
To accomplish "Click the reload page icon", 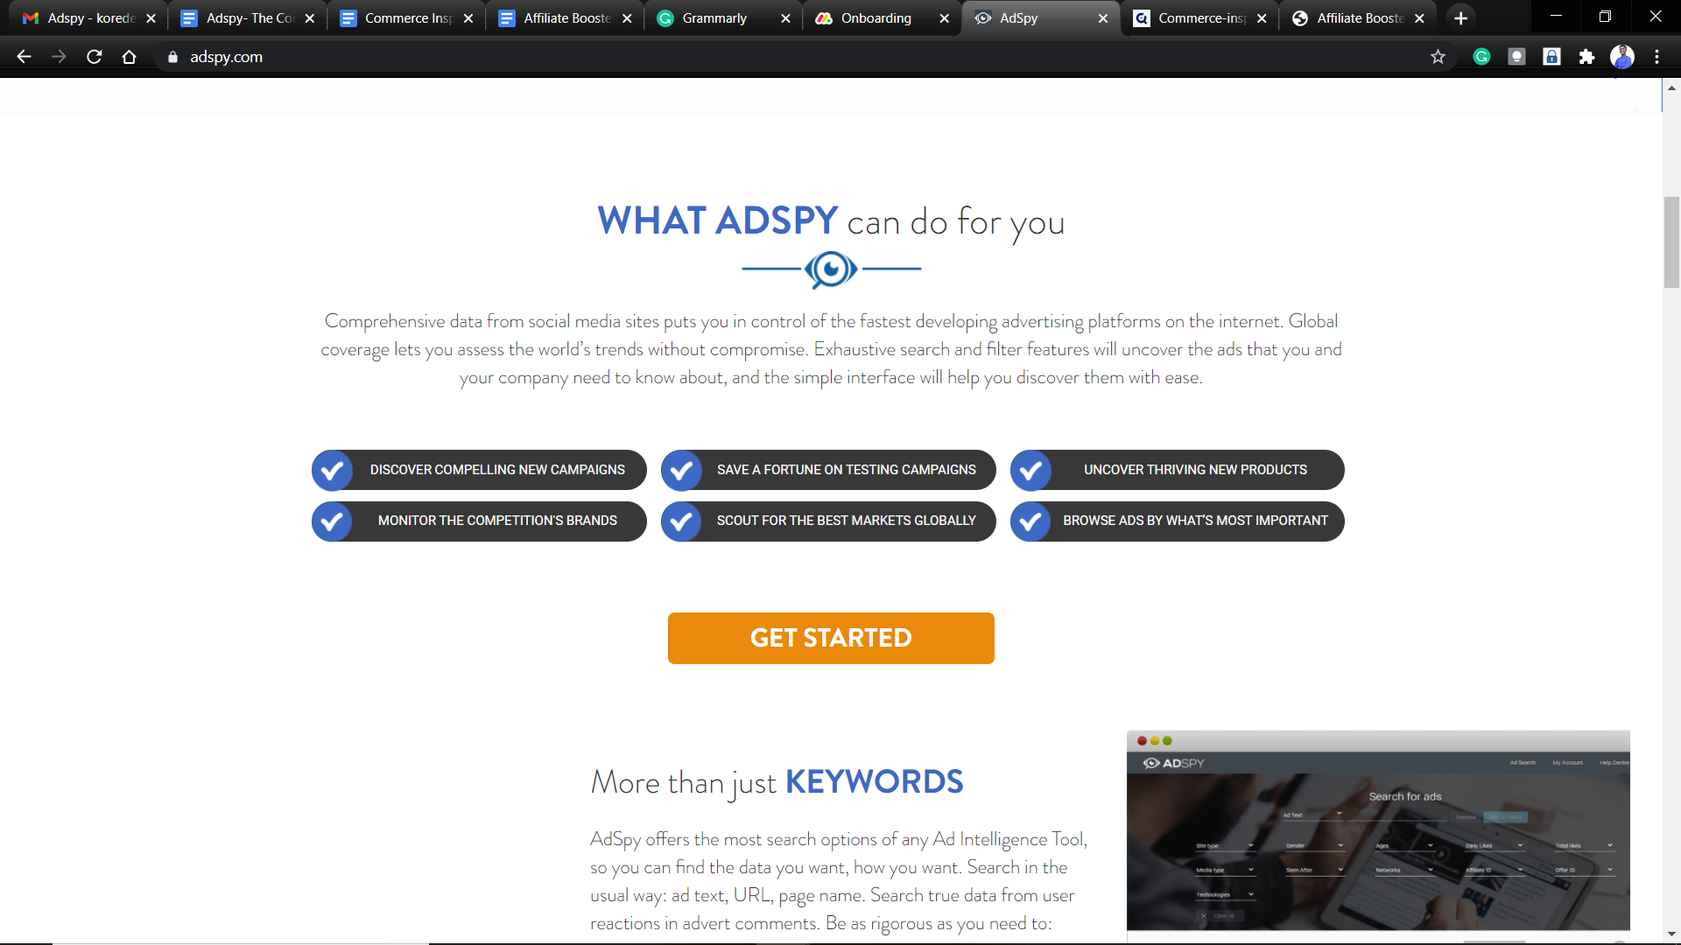I will click(95, 57).
